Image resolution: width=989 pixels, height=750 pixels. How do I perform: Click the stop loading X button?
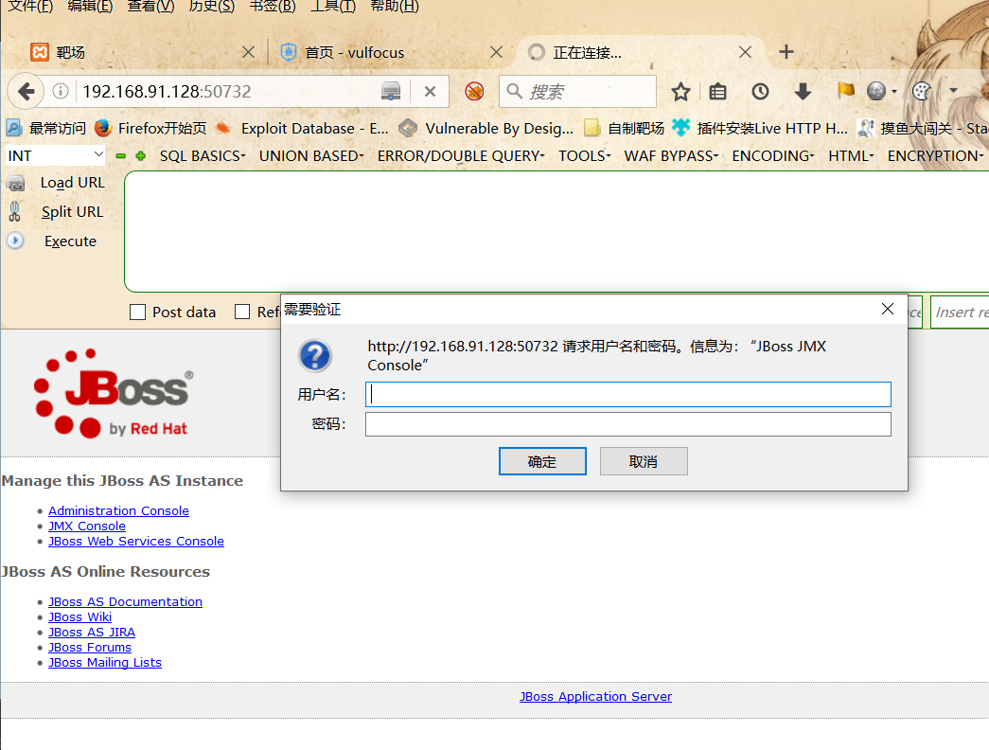(x=431, y=92)
